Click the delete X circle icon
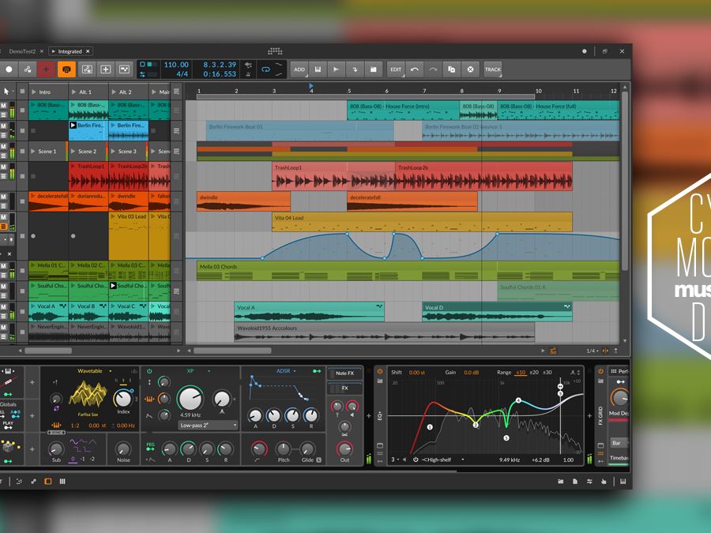Viewport: 711px width, 533px height. pyautogui.click(x=470, y=69)
